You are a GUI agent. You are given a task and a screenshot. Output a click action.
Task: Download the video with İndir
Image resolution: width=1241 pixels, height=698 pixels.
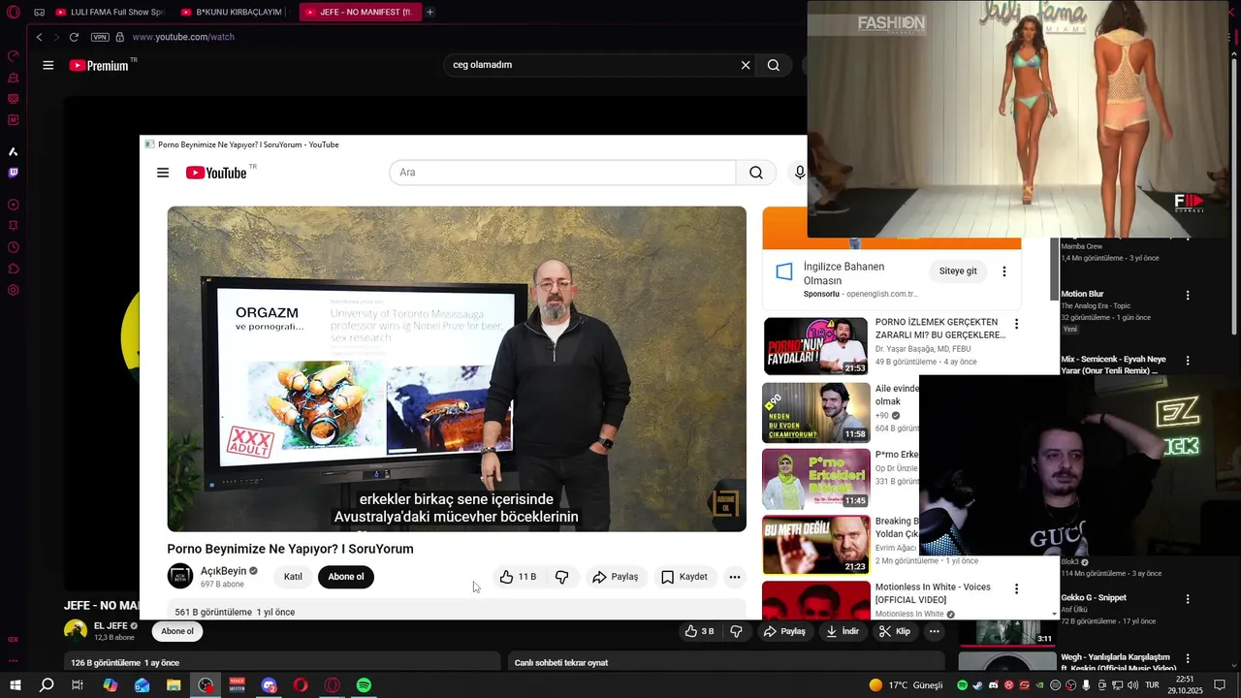841,631
